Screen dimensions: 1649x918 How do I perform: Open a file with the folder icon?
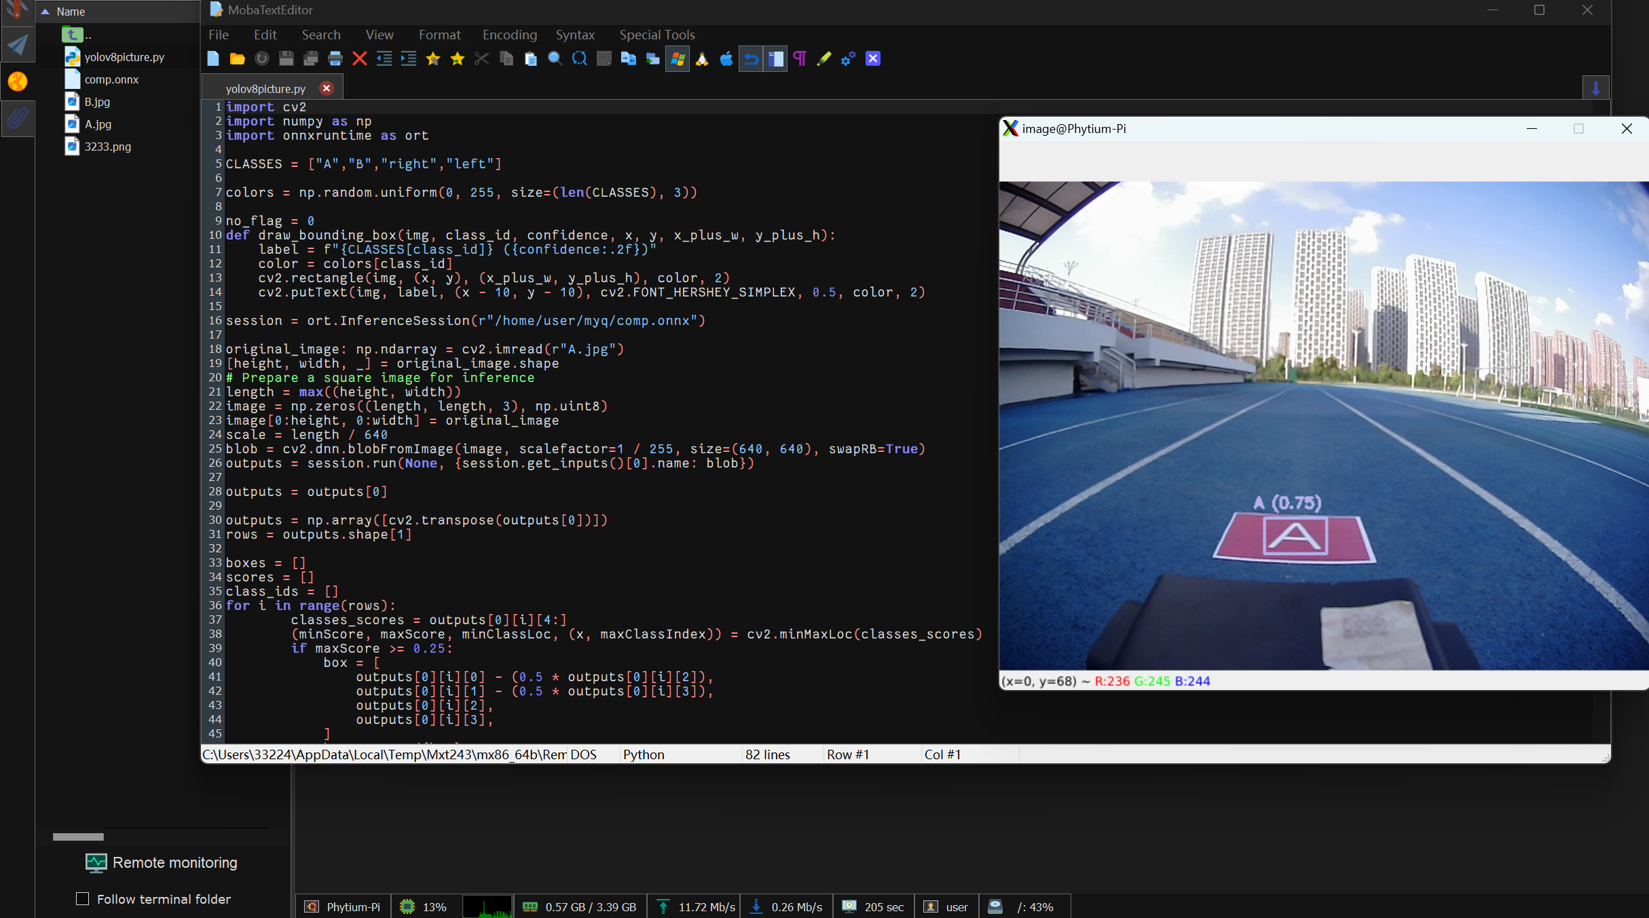tap(237, 59)
